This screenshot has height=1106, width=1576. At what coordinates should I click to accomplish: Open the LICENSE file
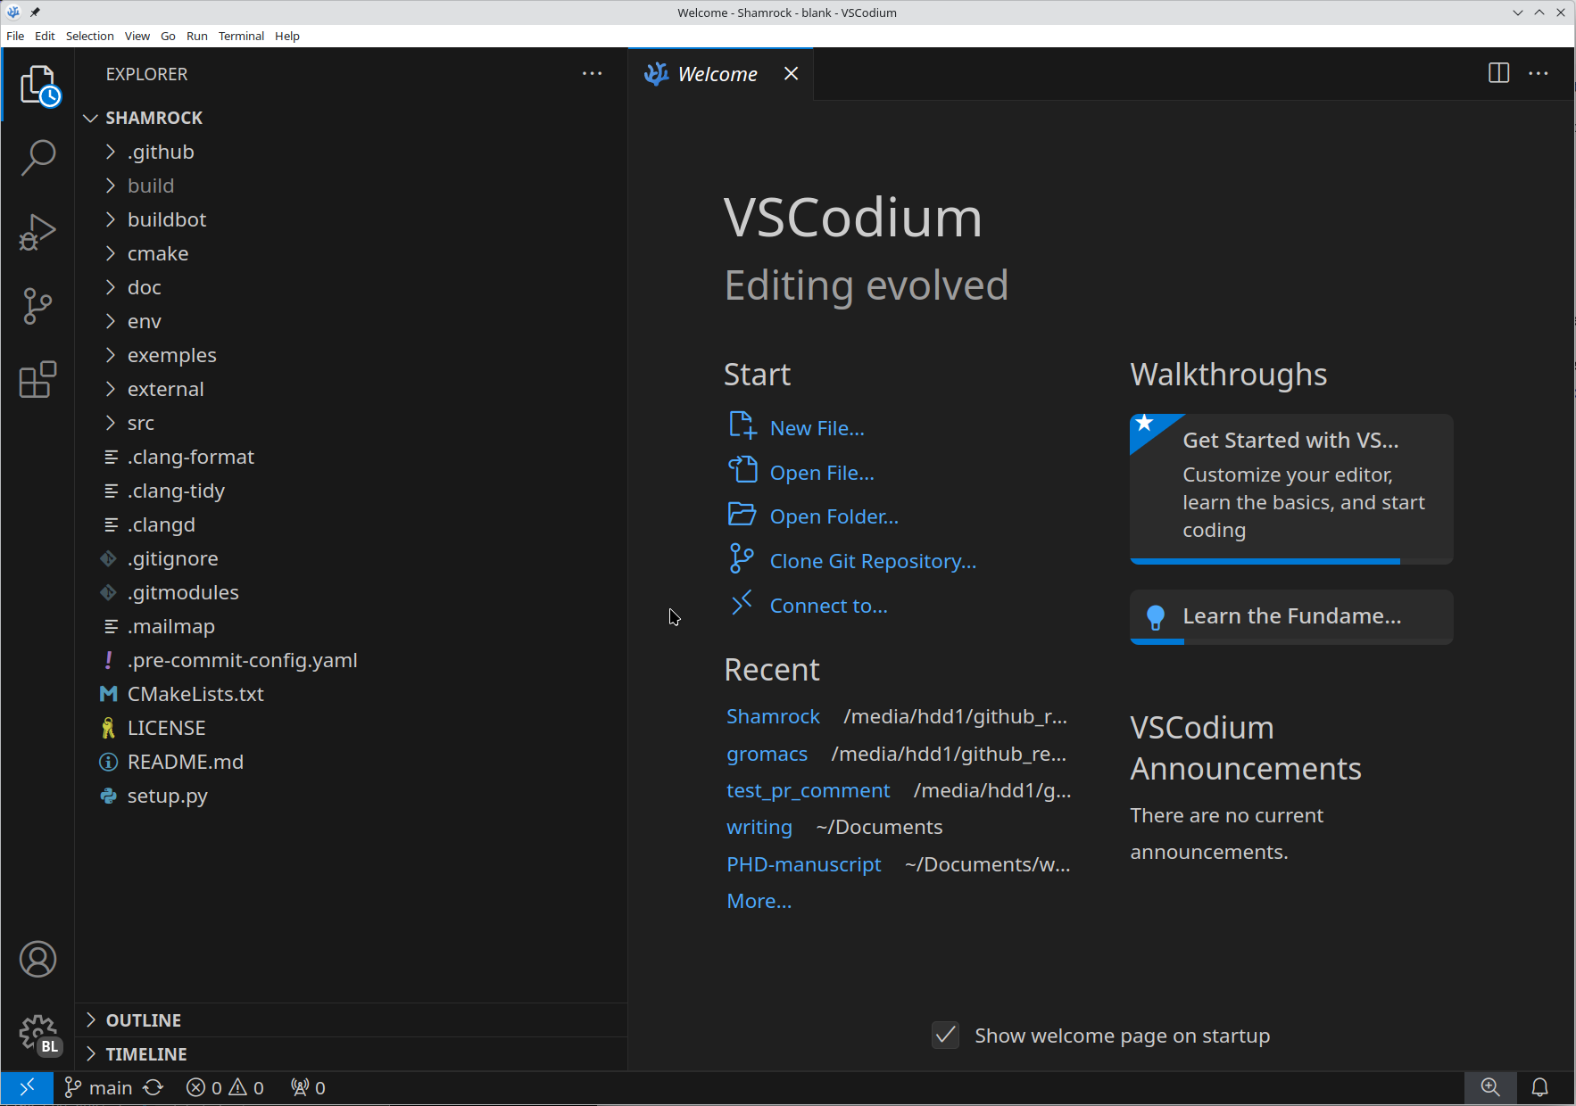pyautogui.click(x=351, y=728)
